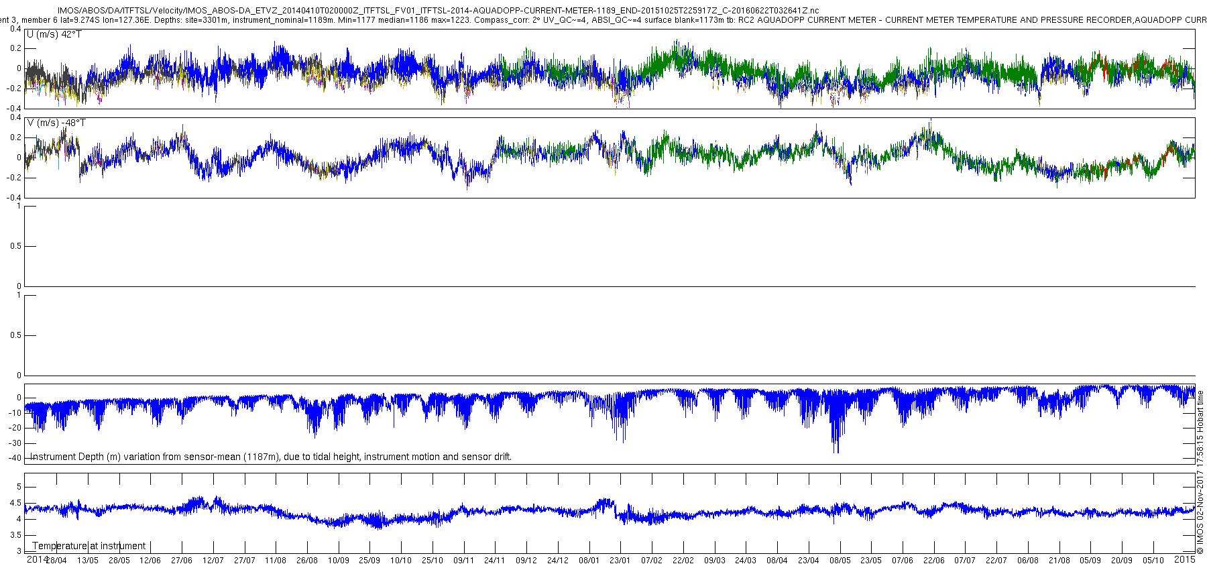Click the '22/07' date tick label
1207x570 pixels.
click(996, 561)
